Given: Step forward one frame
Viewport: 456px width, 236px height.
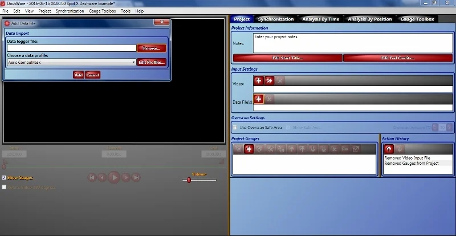Looking at the screenshot, I should pos(125,177).
